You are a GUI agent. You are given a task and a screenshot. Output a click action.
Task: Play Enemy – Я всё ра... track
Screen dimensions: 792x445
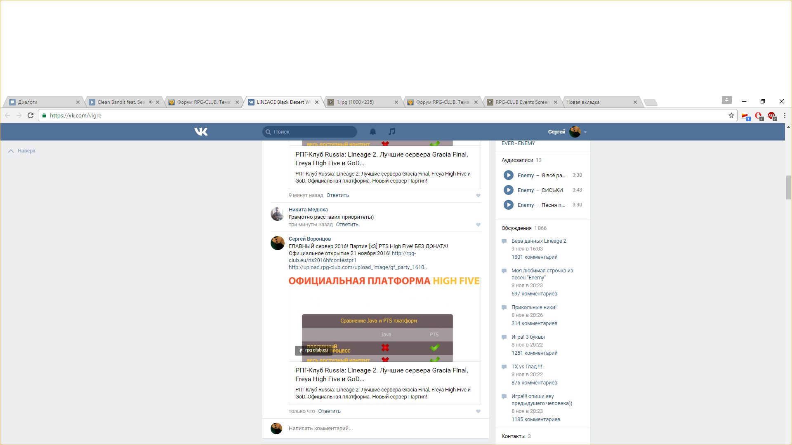click(508, 175)
